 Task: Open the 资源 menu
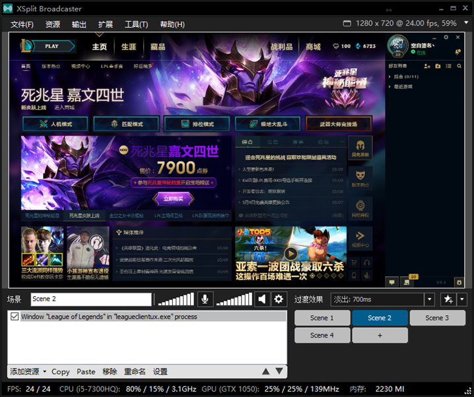[x=53, y=24]
